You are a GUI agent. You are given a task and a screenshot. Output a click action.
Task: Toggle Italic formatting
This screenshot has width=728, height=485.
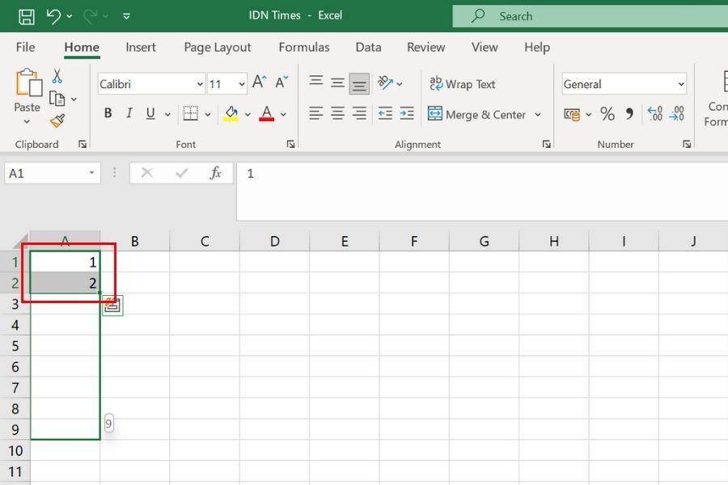129,113
